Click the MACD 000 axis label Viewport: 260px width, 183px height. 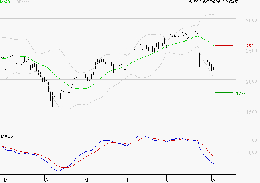pyautogui.click(x=253, y=153)
